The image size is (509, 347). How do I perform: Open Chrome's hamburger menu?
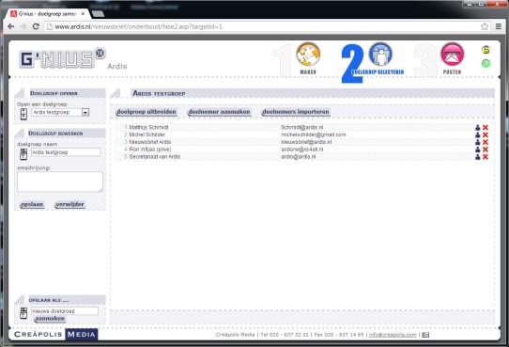499,26
